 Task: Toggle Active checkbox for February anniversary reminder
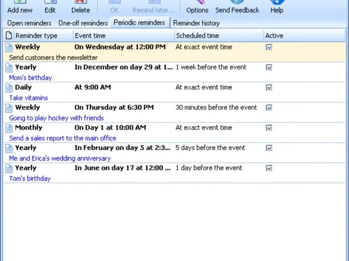269,148
